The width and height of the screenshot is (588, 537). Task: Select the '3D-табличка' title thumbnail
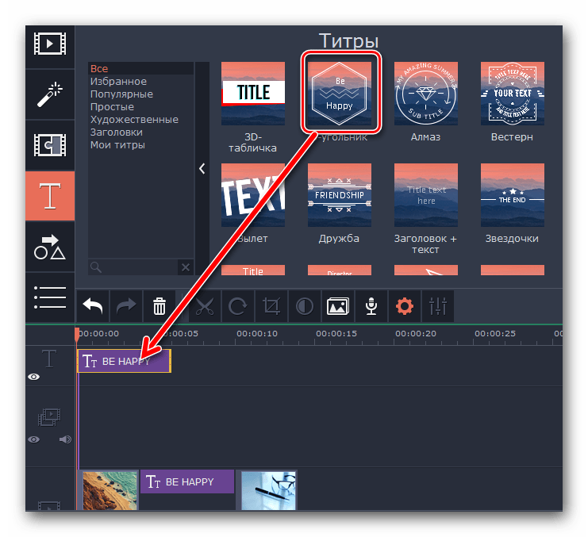253,94
